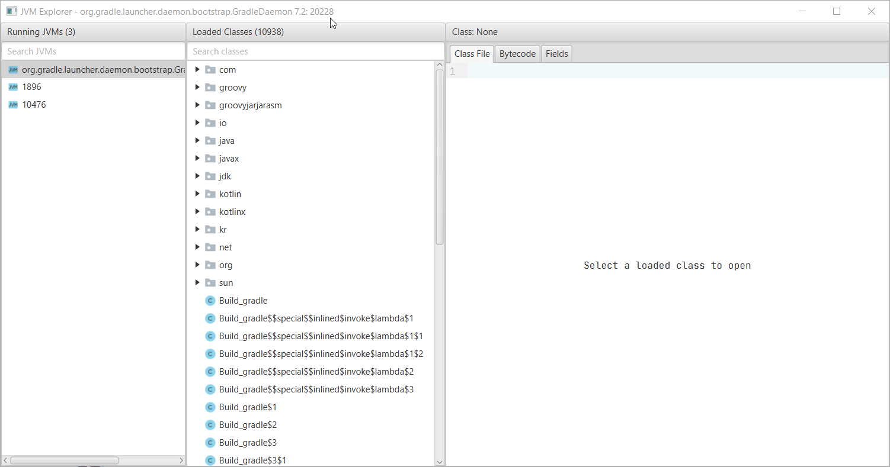Click the groovy package folder icon

click(x=210, y=88)
